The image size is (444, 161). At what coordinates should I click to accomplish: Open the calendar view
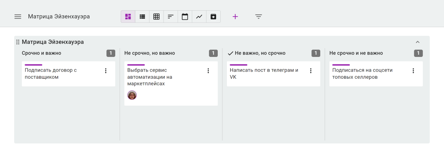click(x=185, y=17)
